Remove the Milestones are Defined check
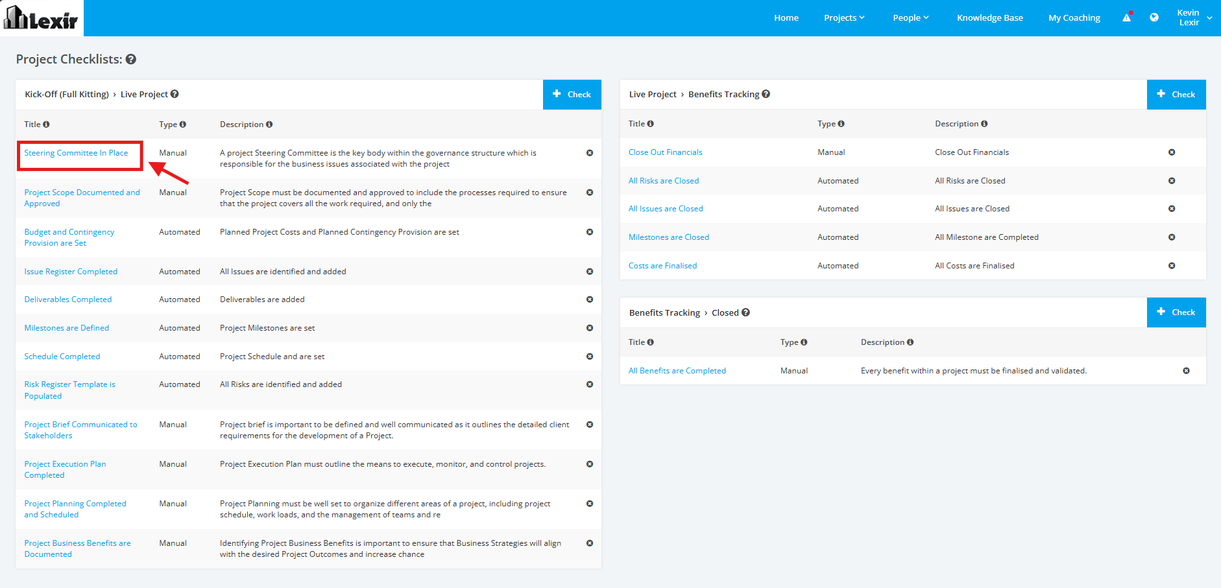Viewport: 1221px width, 588px height. [x=590, y=328]
